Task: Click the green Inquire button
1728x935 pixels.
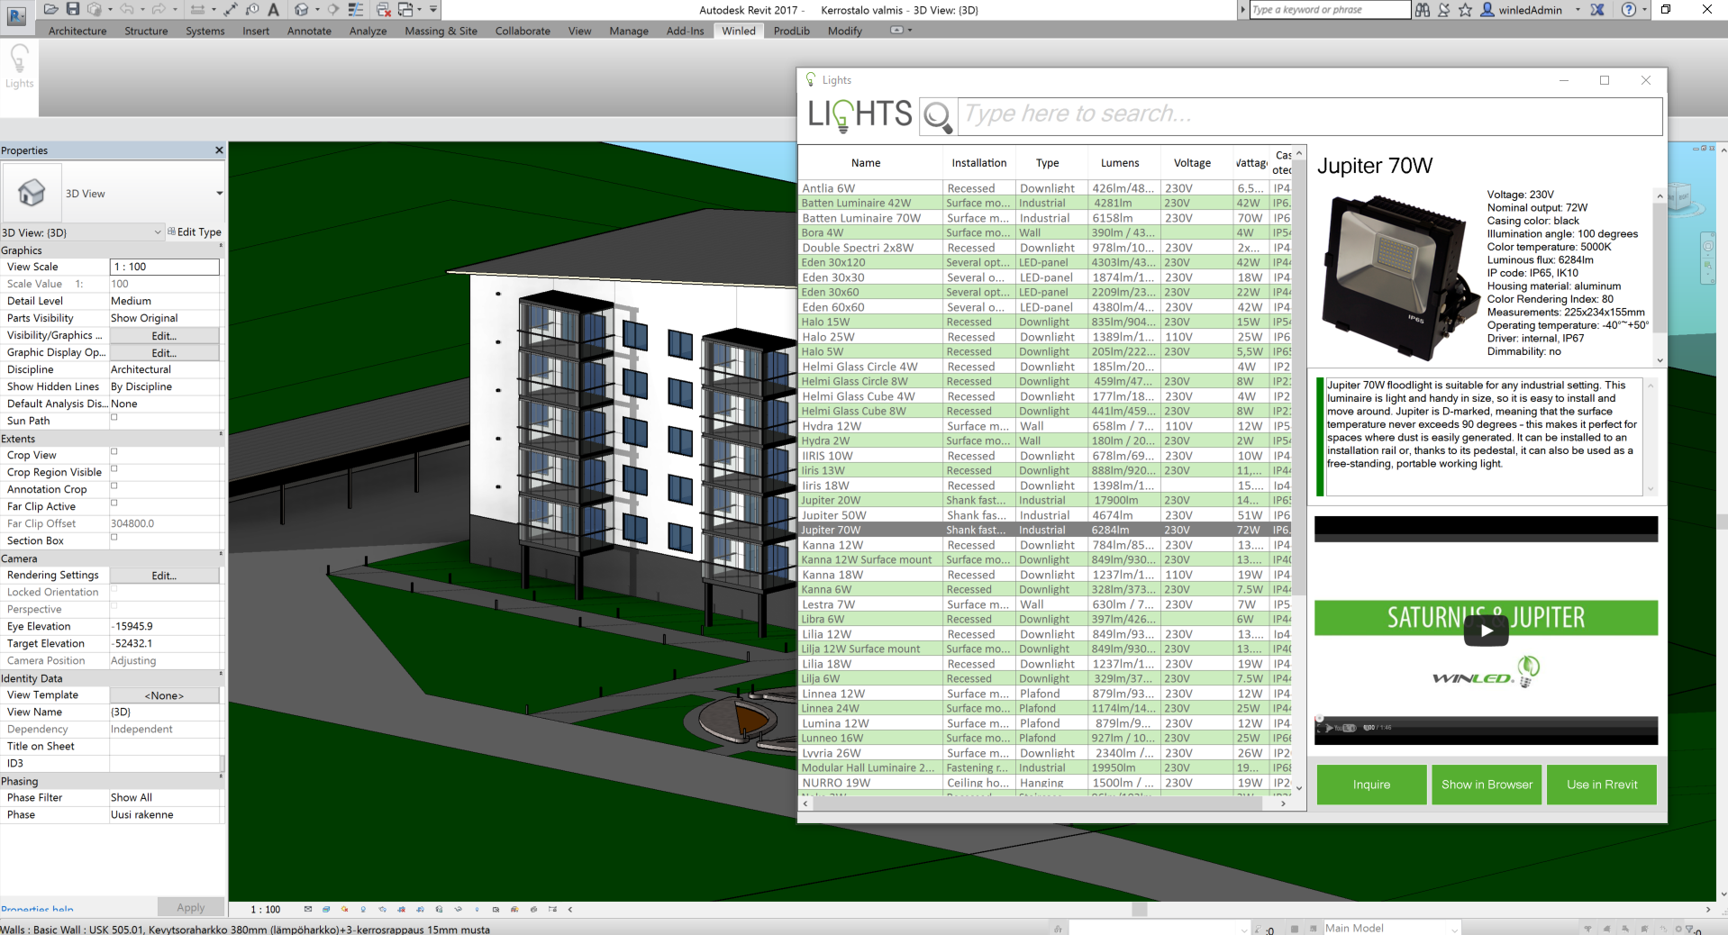Action: [x=1371, y=785]
